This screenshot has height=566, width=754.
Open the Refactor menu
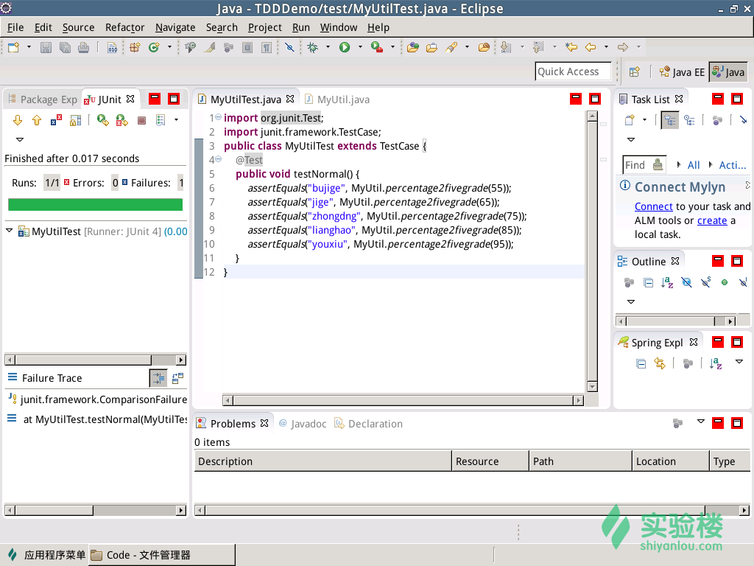point(124,27)
